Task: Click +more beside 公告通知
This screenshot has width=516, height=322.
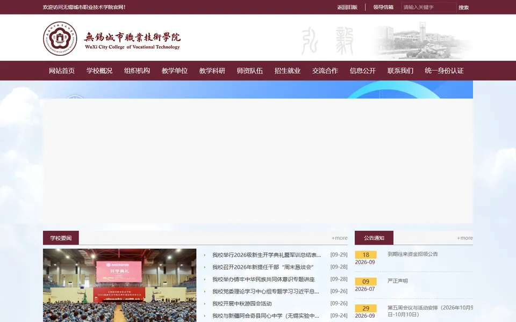Action: click(464, 238)
